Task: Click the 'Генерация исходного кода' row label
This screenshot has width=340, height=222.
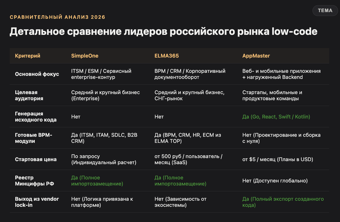Action: [x=36, y=117]
